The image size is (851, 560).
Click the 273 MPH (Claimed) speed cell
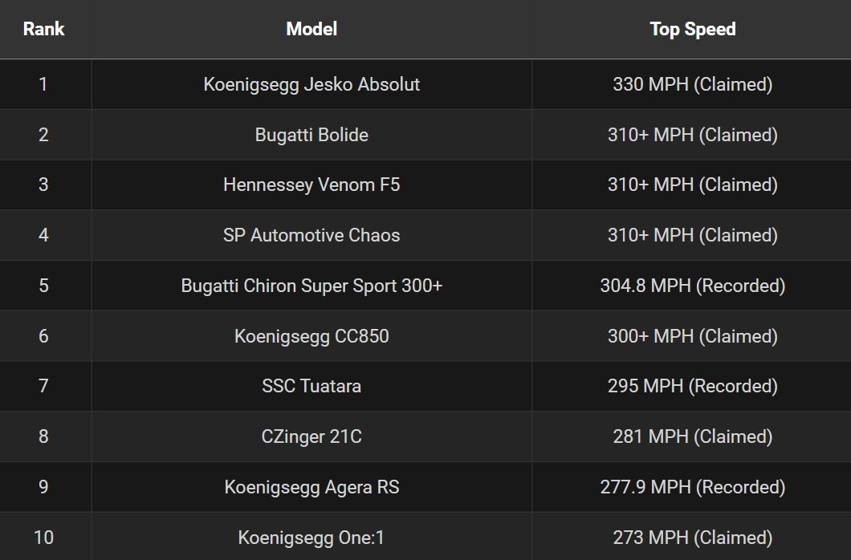point(692,537)
